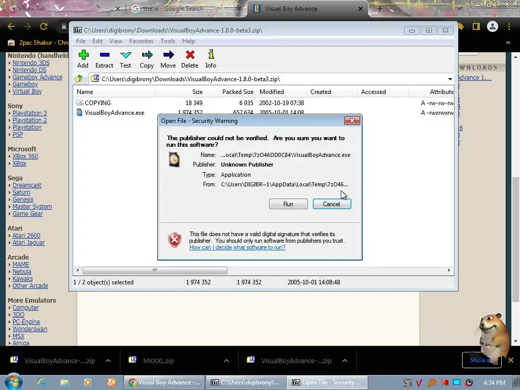This screenshot has height=390, width=520.
Task: Close the Visual Boy Advance browser tab
Action: (x=361, y=9)
